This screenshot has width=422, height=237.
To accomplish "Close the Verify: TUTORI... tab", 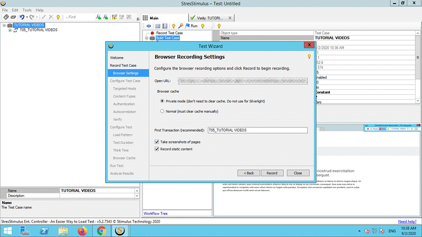I will [x=230, y=18].
